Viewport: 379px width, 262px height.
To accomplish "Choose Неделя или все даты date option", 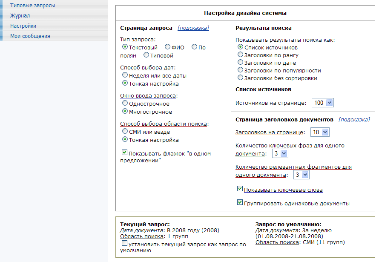I will [125, 74].
